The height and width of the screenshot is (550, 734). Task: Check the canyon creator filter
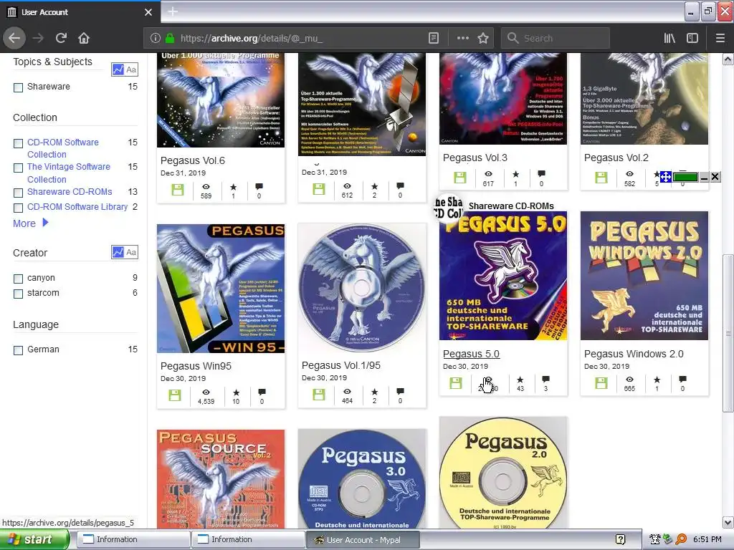(18, 279)
